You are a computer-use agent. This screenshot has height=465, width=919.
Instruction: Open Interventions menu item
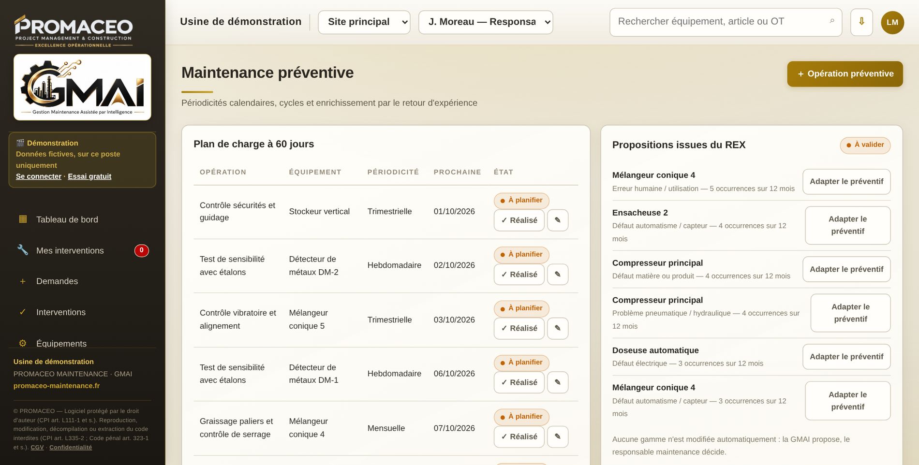coord(82,312)
